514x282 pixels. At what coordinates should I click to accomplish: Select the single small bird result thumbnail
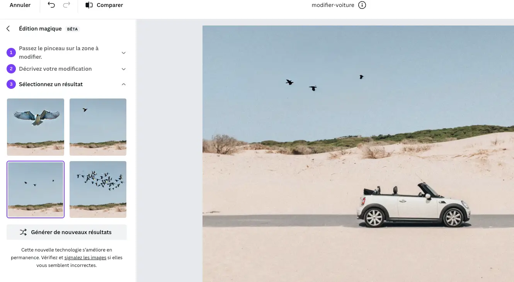(98, 127)
